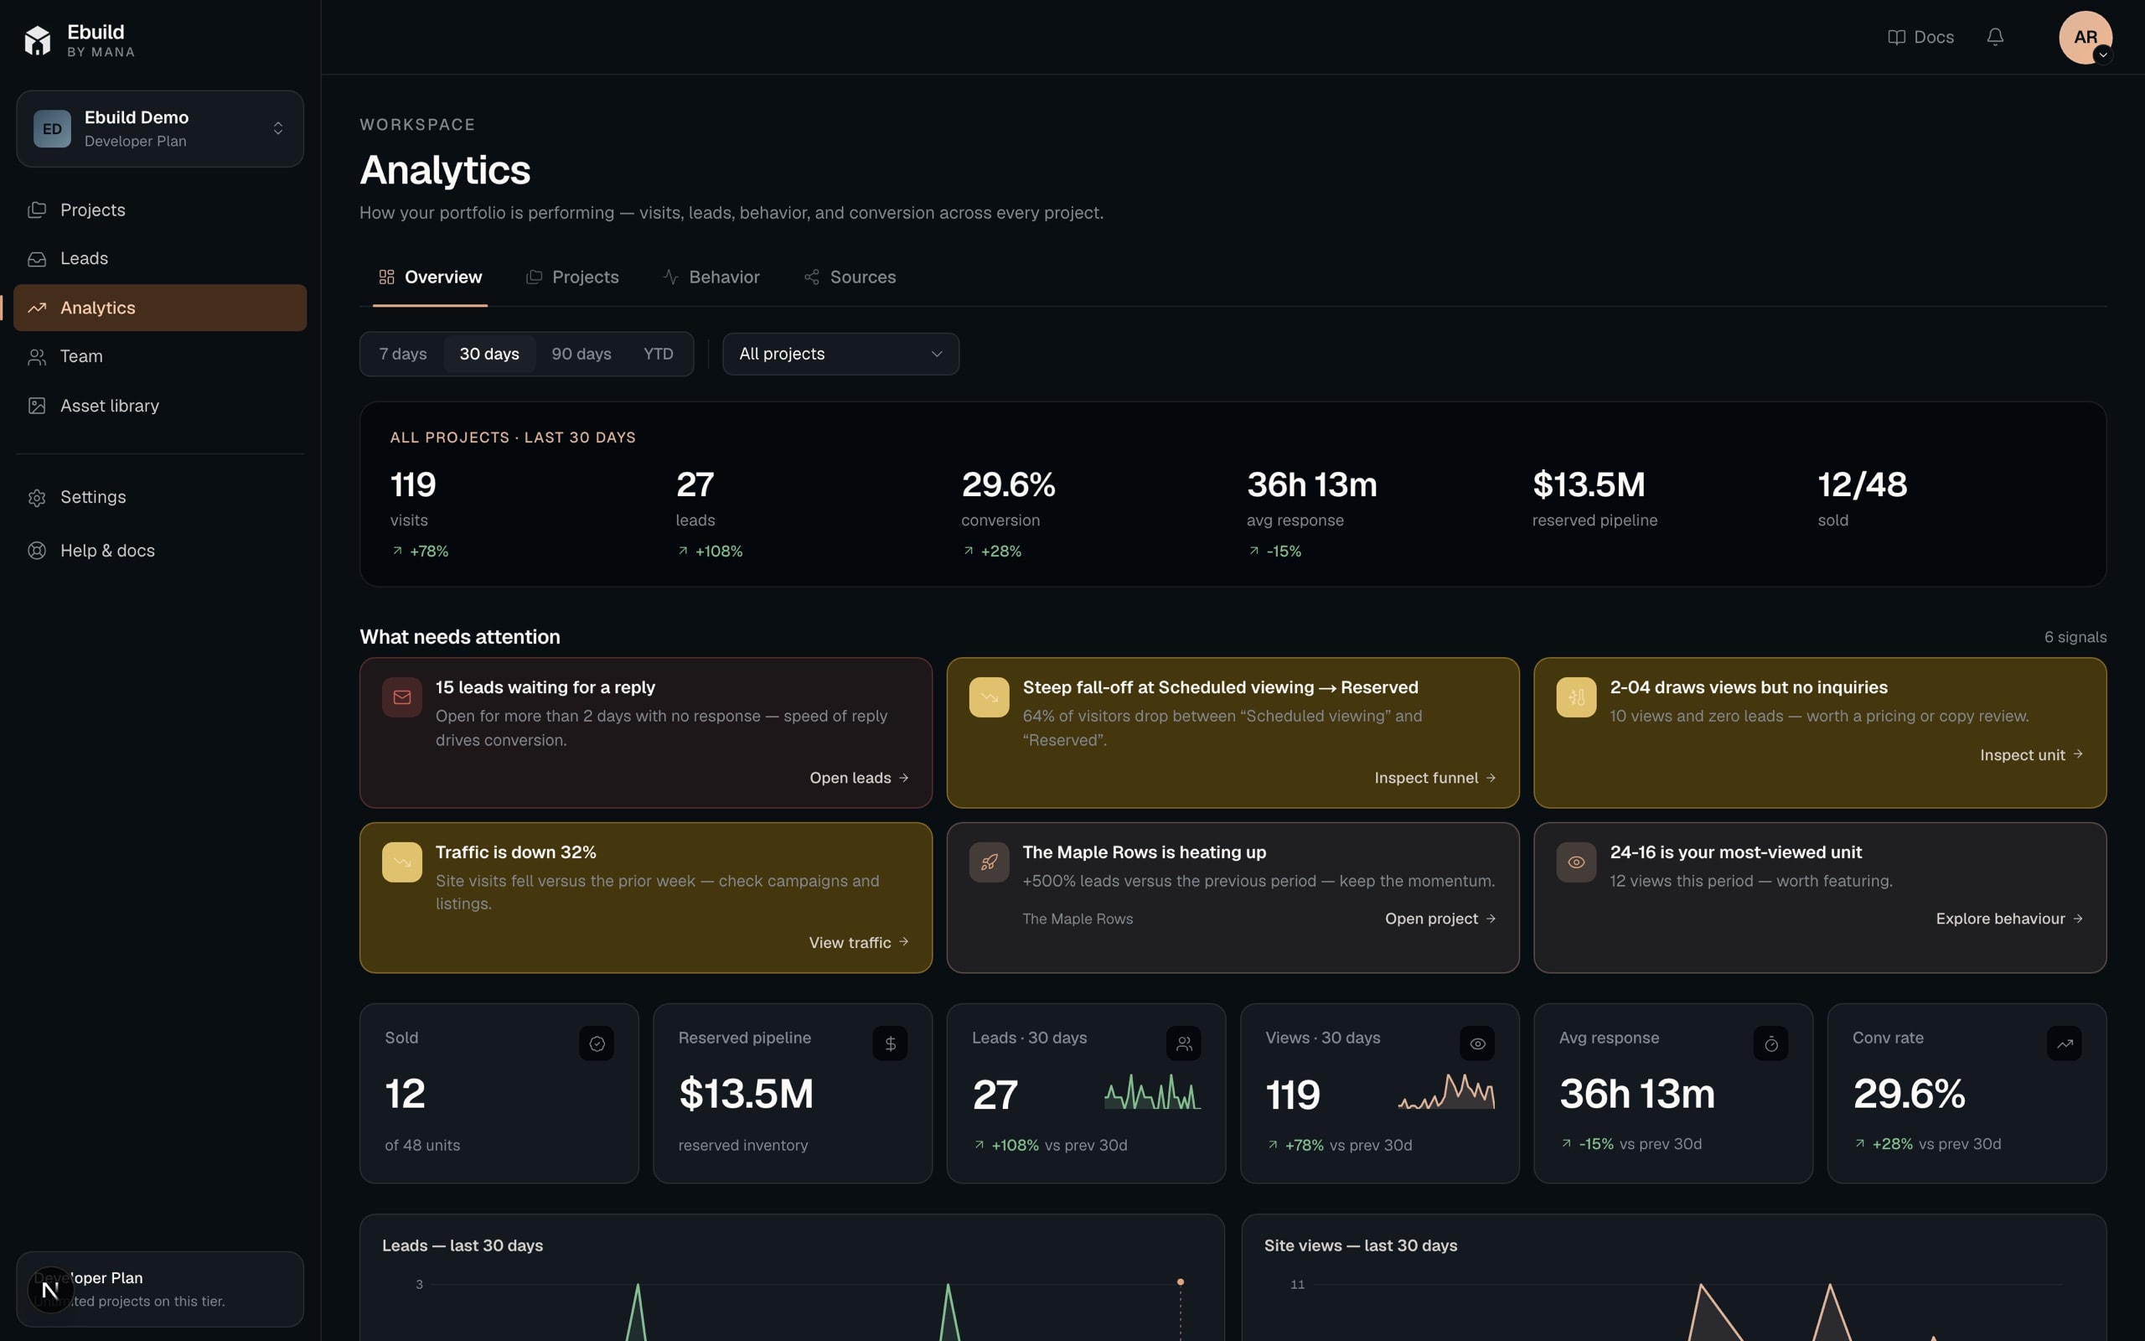The image size is (2145, 1341).
Task: Click 'Leads — last 30 days' chart title
Action: (462, 1246)
